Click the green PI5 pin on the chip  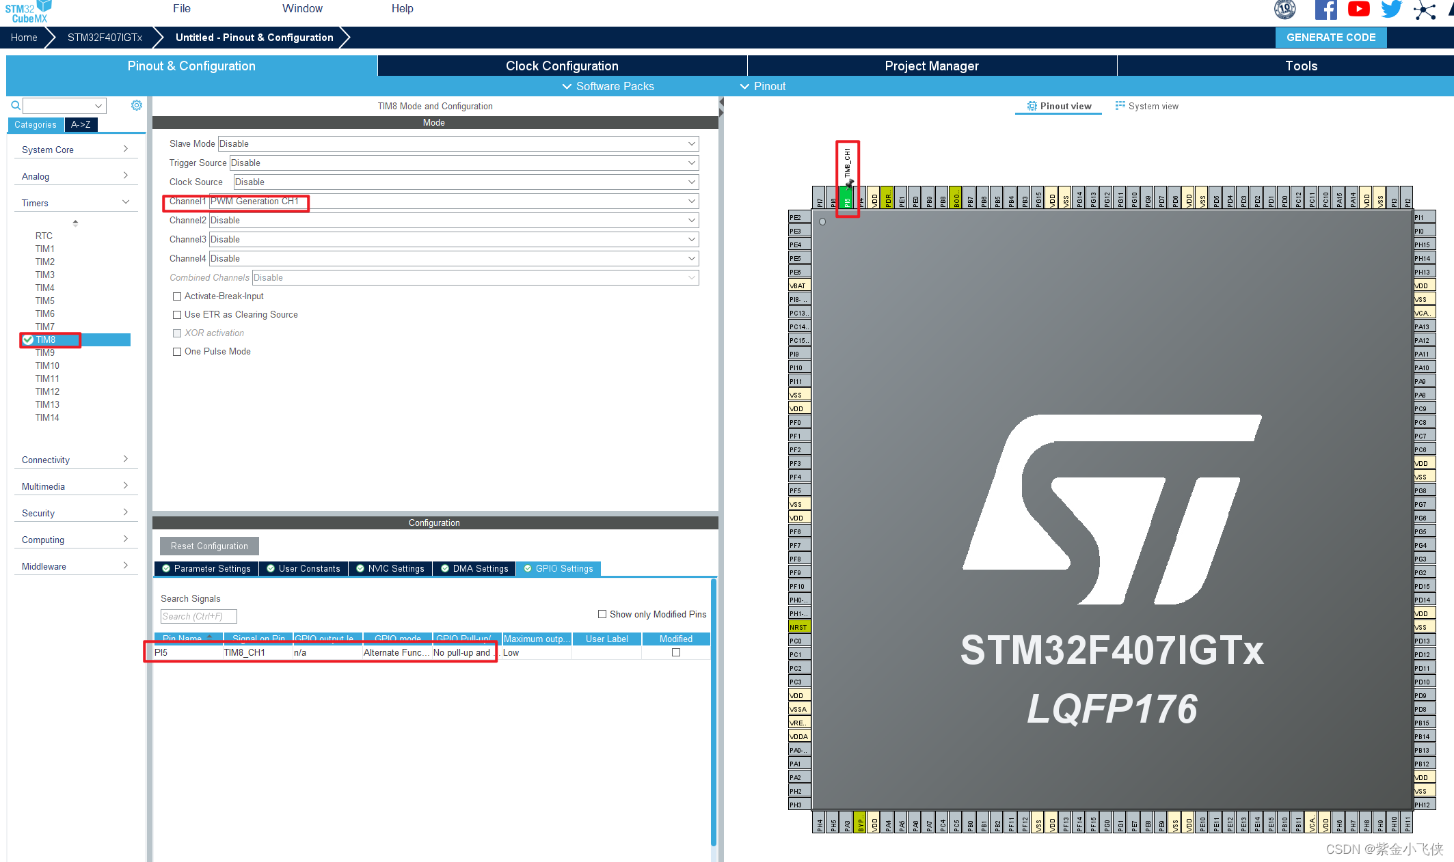click(847, 199)
